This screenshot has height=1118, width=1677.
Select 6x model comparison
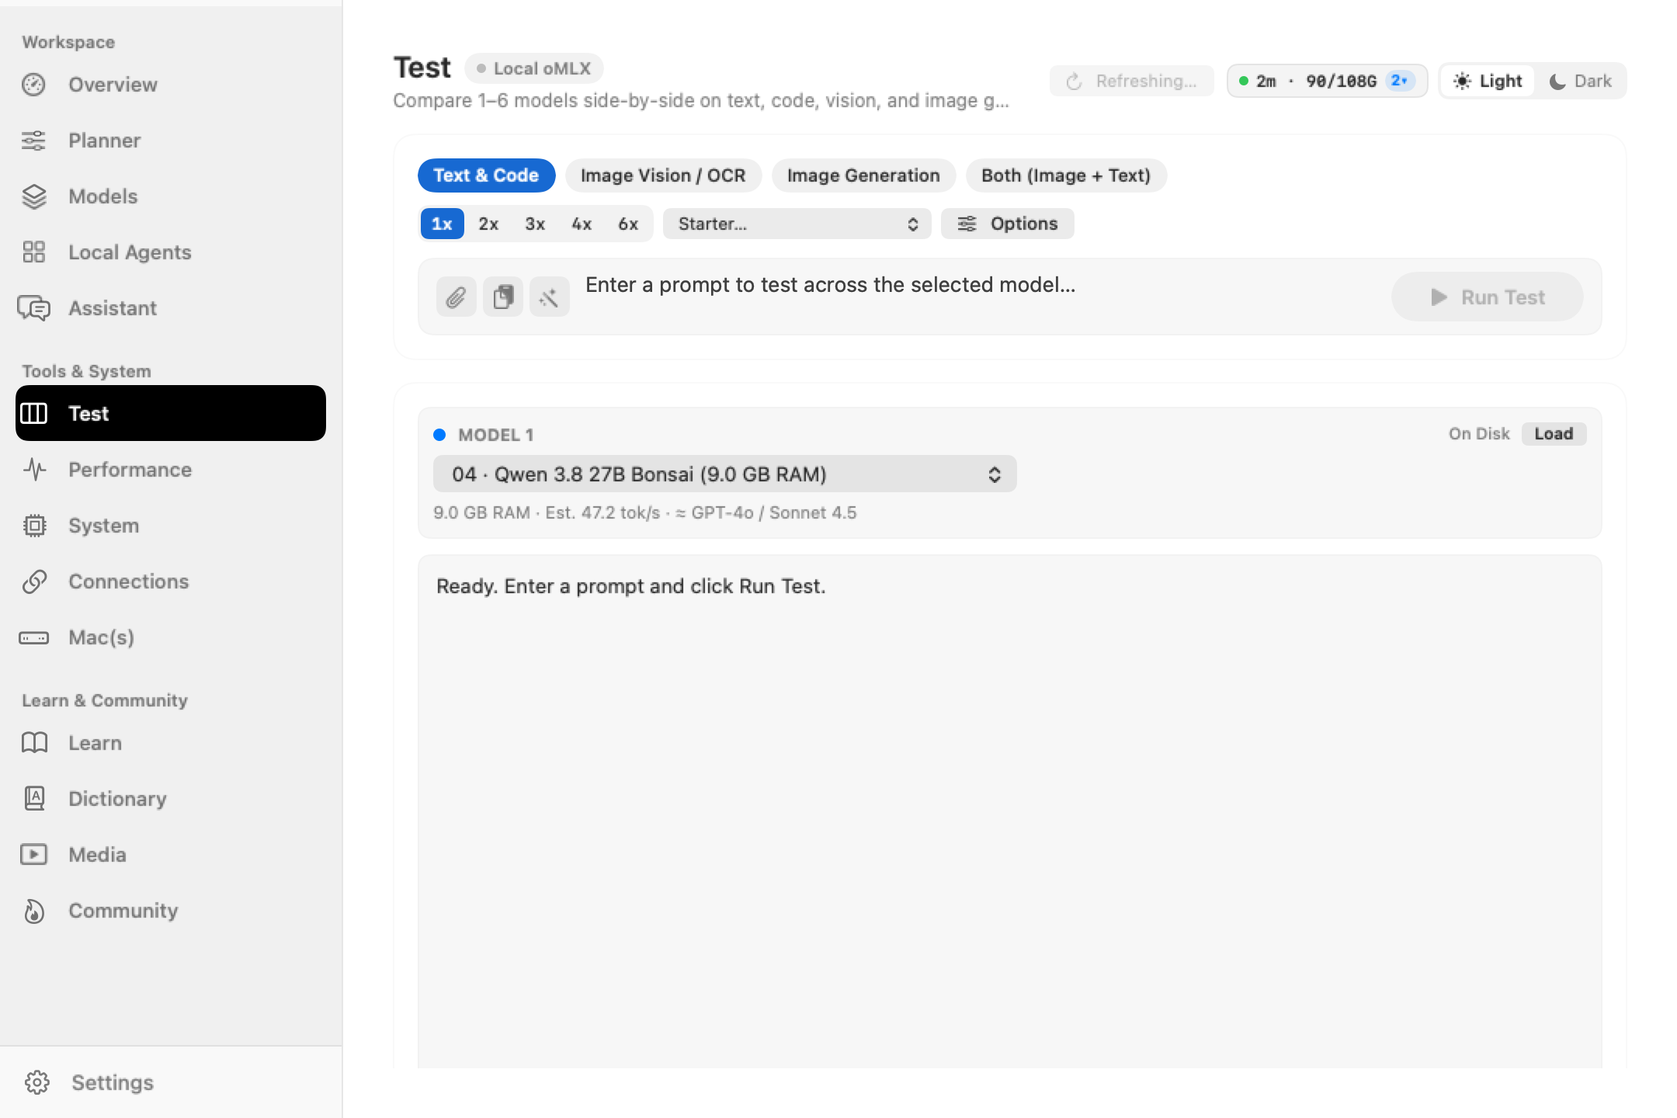pos(628,224)
